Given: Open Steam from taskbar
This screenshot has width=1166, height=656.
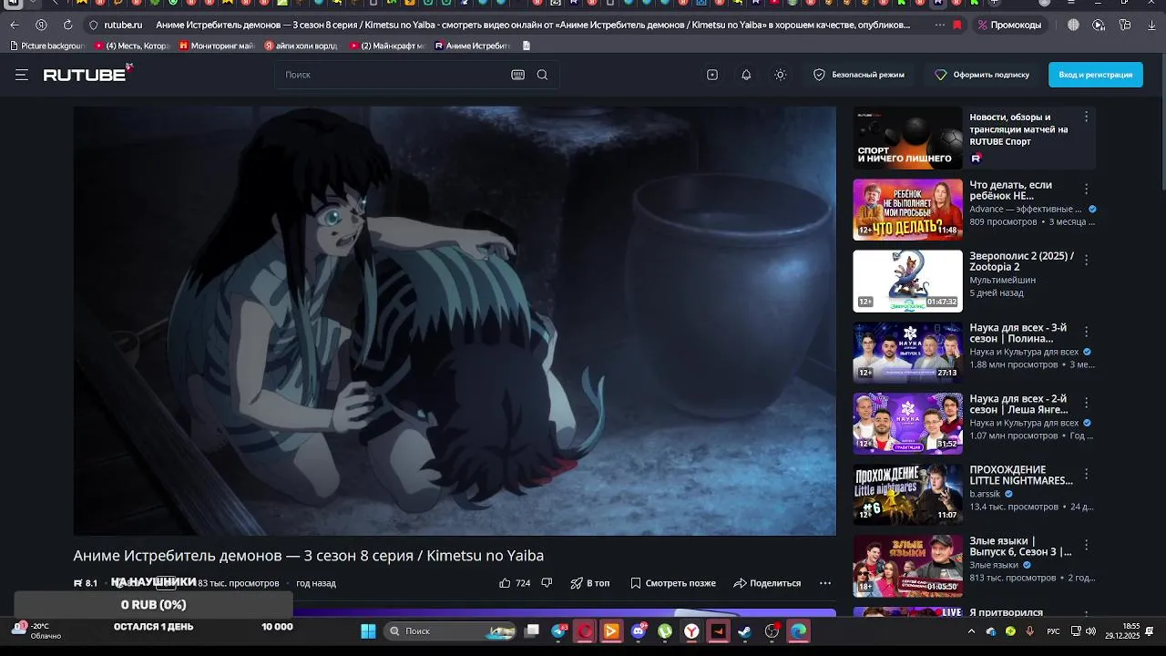Looking at the screenshot, I should click(744, 630).
